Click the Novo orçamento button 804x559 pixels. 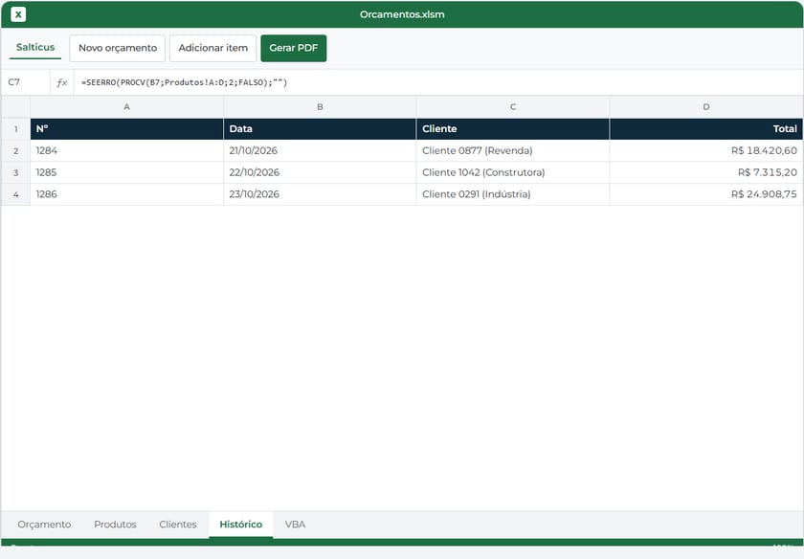(x=118, y=48)
